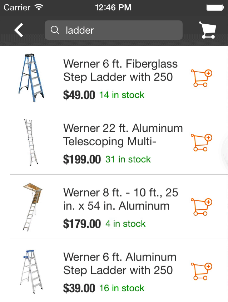This screenshot has height=302, width=228.
Task: Open the blue fiberglass step ladder thumbnail
Action: pos(31,78)
